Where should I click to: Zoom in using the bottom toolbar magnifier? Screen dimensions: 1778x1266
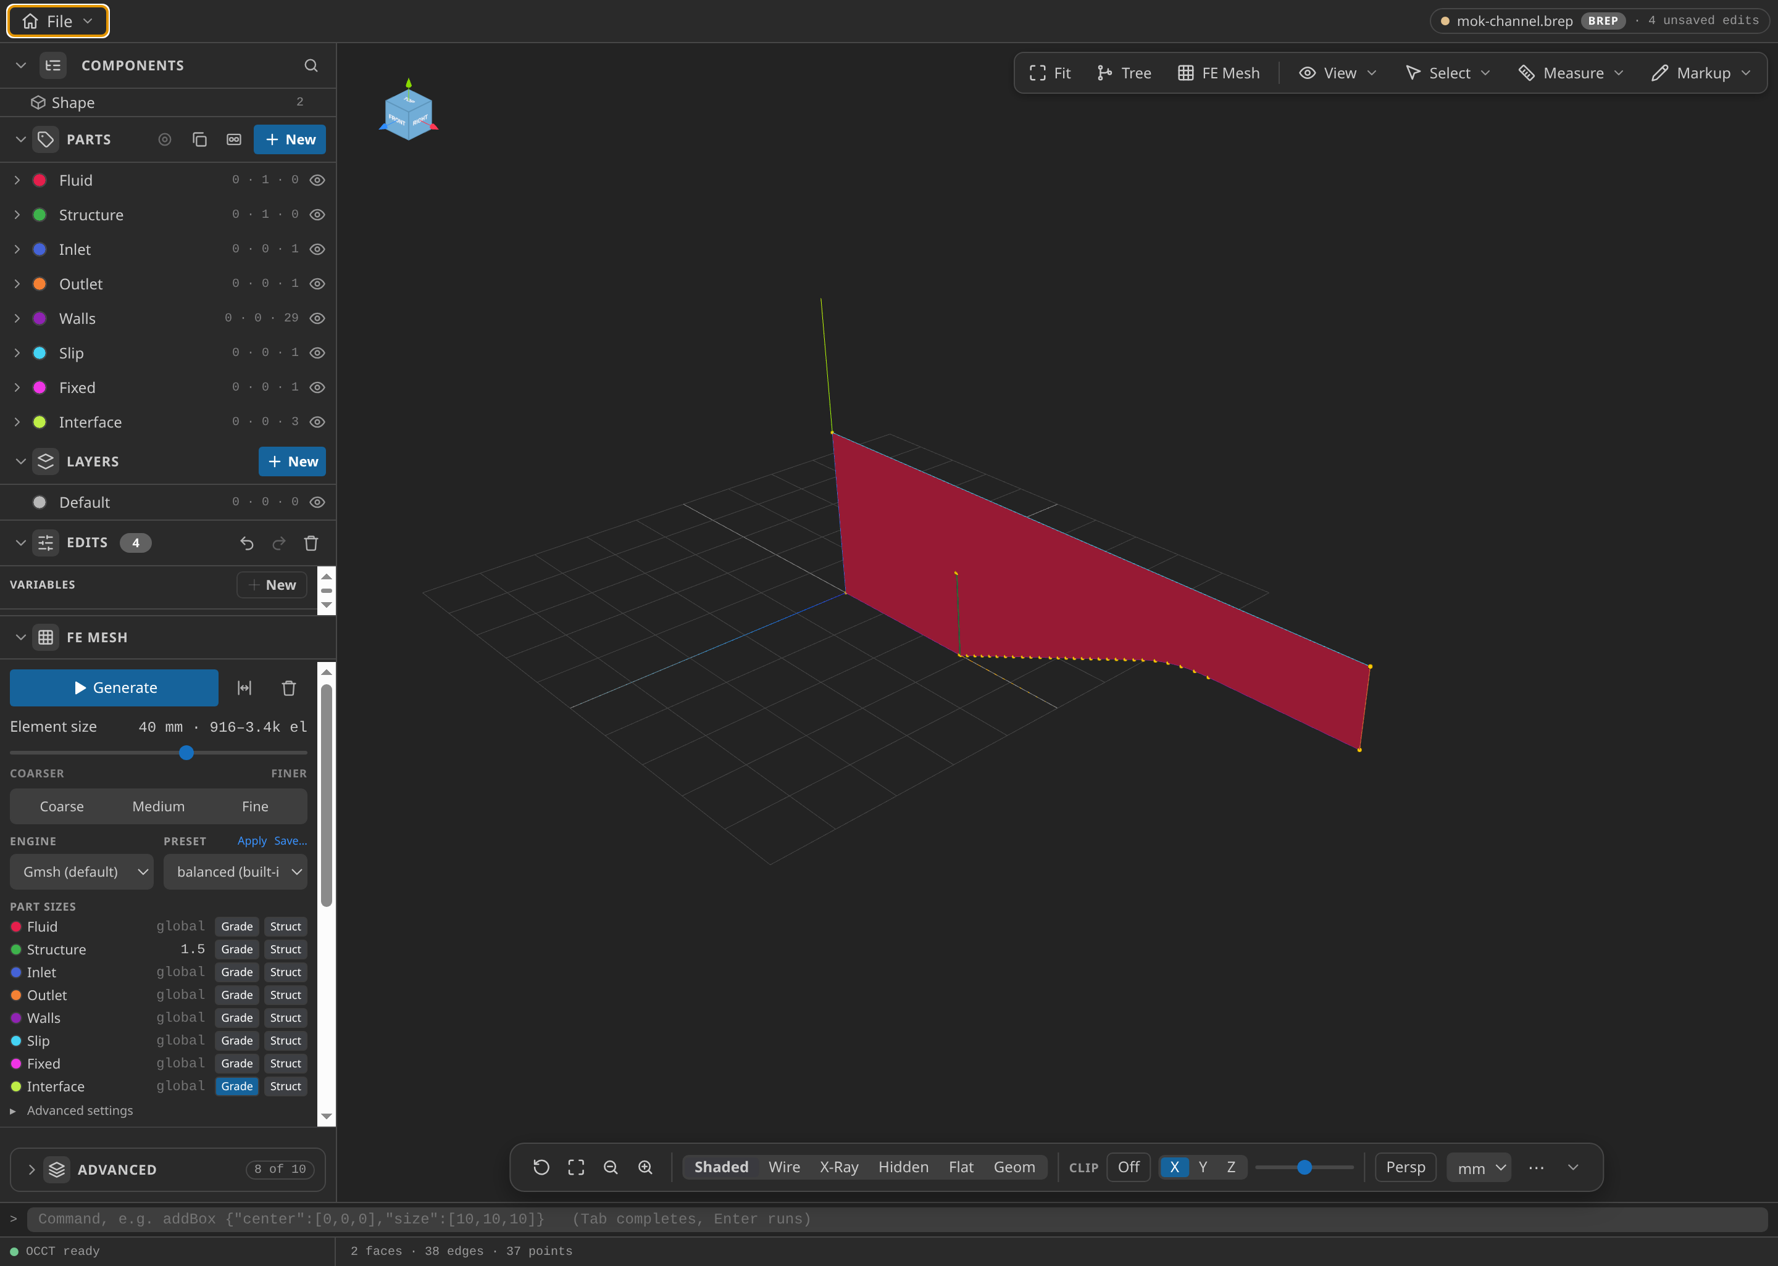point(645,1167)
